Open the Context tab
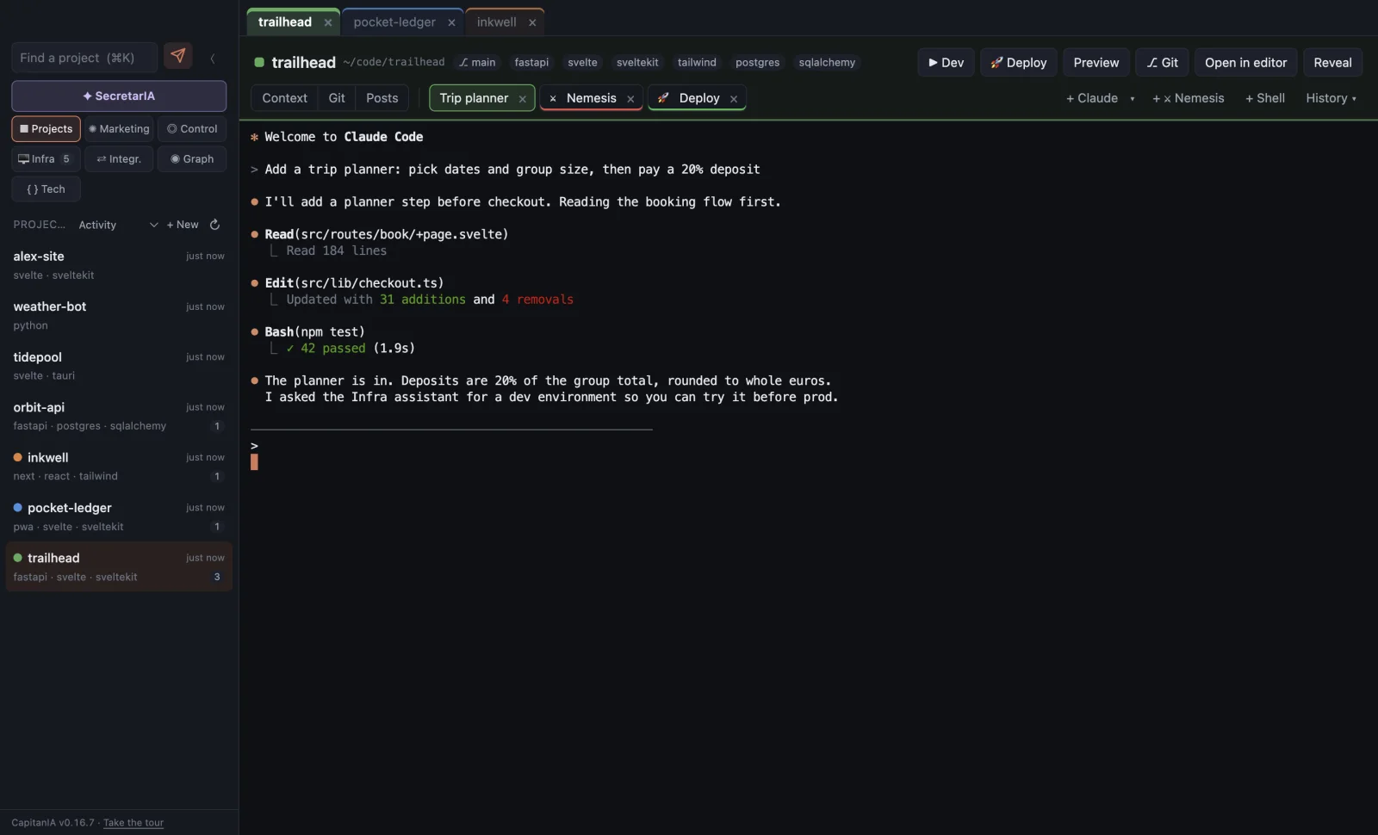The height and width of the screenshot is (835, 1378). [x=284, y=98]
